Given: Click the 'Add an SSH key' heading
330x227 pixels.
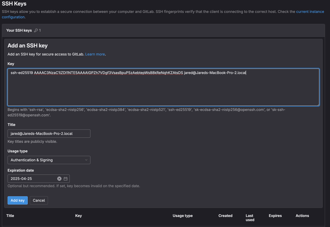Looking at the screenshot, I should point(27,46).
